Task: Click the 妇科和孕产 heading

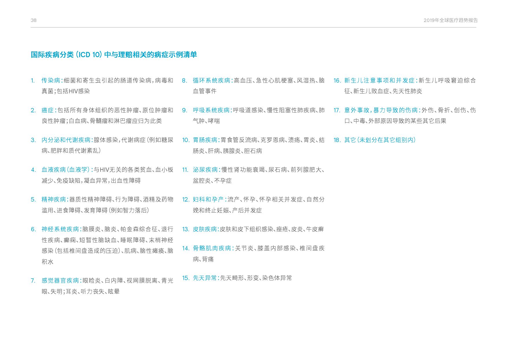Action: pos(208,199)
